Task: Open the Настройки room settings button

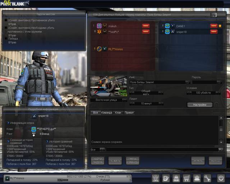Action: [x=200, y=105]
